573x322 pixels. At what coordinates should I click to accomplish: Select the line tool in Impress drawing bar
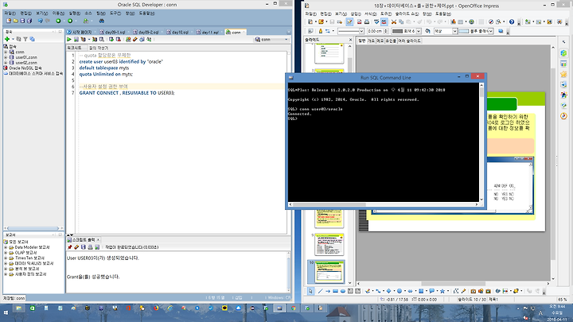coord(320,291)
